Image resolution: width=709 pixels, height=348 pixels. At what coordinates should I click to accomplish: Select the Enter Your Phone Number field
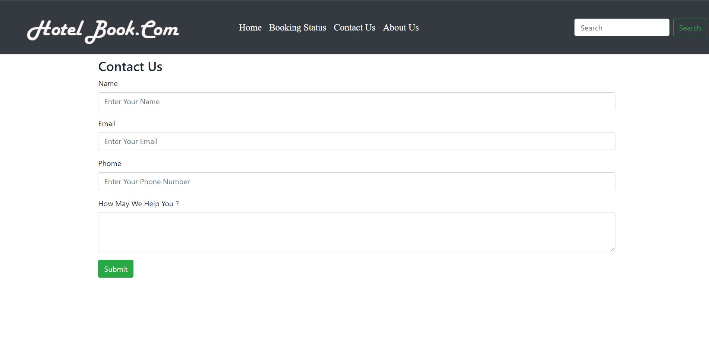357,181
